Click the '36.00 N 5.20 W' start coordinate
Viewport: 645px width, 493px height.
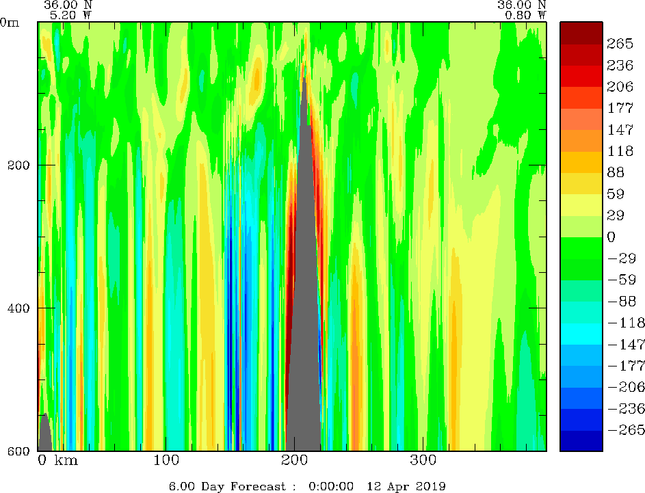pyautogui.click(x=68, y=10)
